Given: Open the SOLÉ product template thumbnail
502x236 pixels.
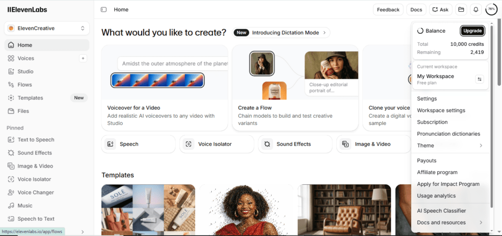Looking at the screenshot, I should 148,210.
